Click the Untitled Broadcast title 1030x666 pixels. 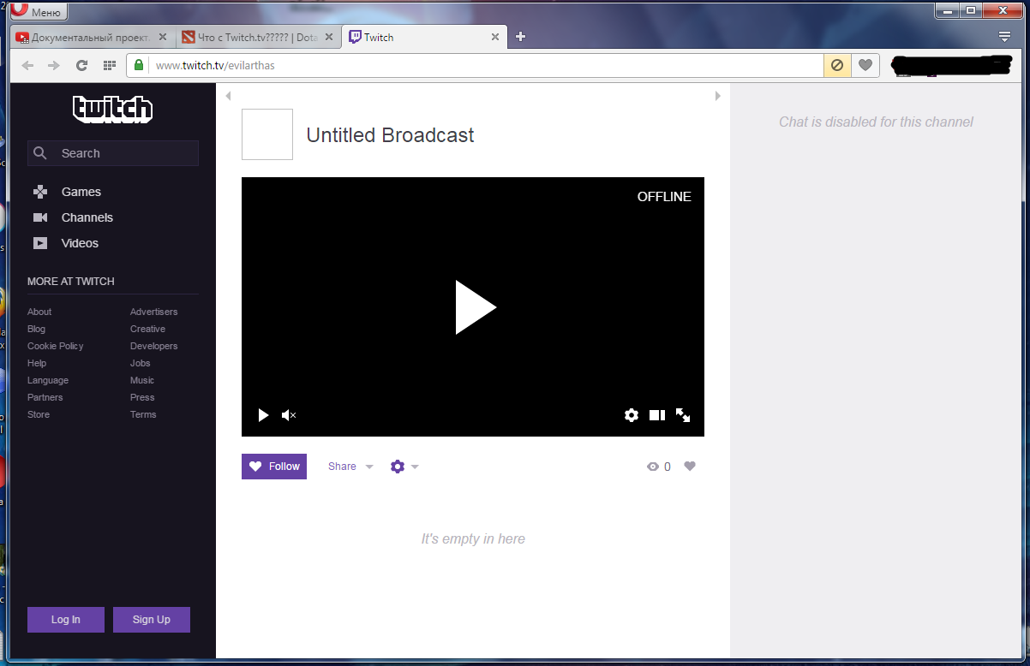pyautogui.click(x=390, y=135)
